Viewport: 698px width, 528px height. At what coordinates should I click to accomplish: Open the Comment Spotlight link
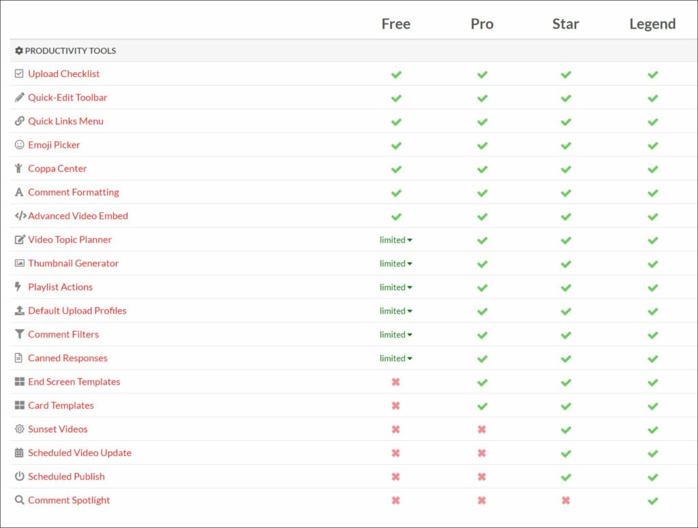pos(69,500)
